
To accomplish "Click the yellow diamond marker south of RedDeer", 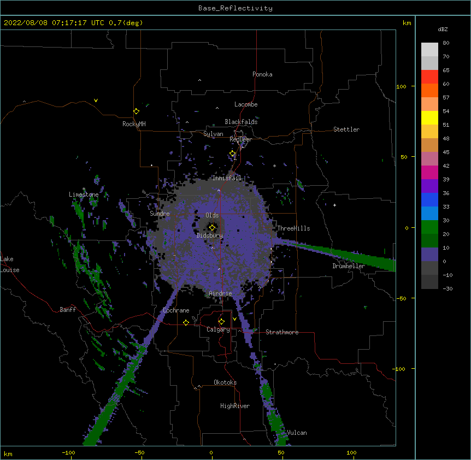I will click(x=232, y=154).
